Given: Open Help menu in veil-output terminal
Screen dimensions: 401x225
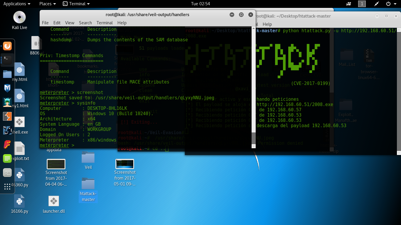Looking at the screenshot, I should [122, 23].
